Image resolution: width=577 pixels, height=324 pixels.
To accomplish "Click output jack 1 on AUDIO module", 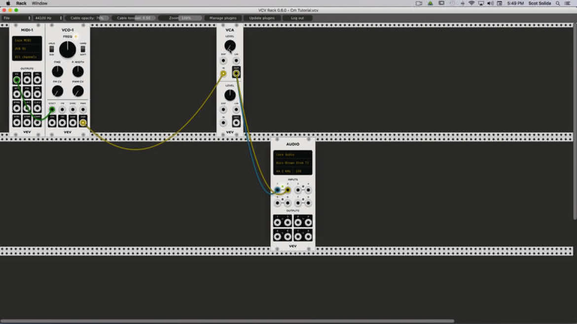I will pos(278,222).
